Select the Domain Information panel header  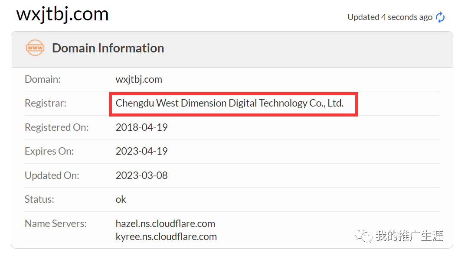(108, 48)
